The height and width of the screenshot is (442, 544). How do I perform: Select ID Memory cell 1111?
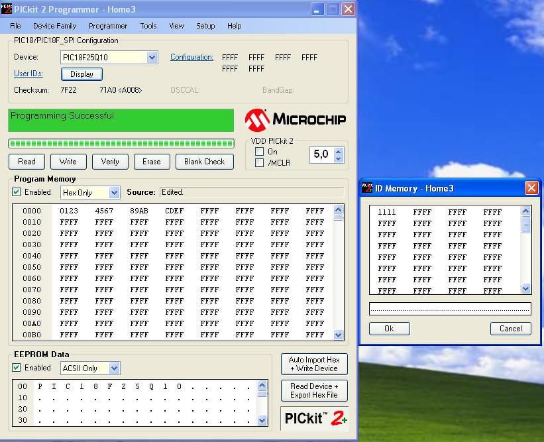click(386, 212)
